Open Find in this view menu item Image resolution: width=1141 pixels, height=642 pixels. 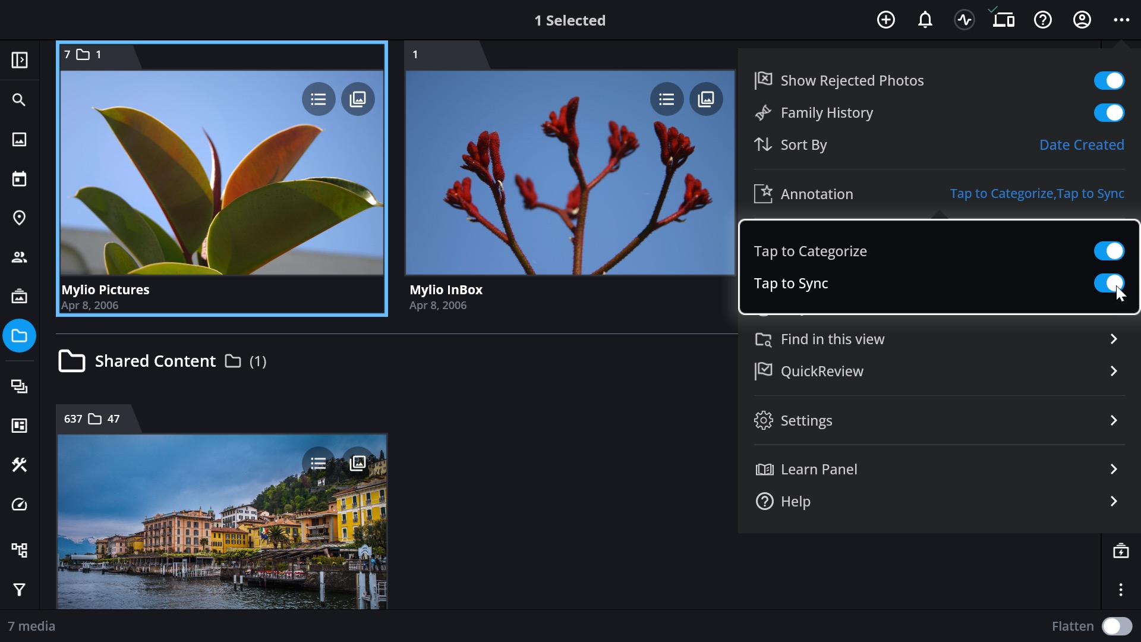(x=939, y=339)
